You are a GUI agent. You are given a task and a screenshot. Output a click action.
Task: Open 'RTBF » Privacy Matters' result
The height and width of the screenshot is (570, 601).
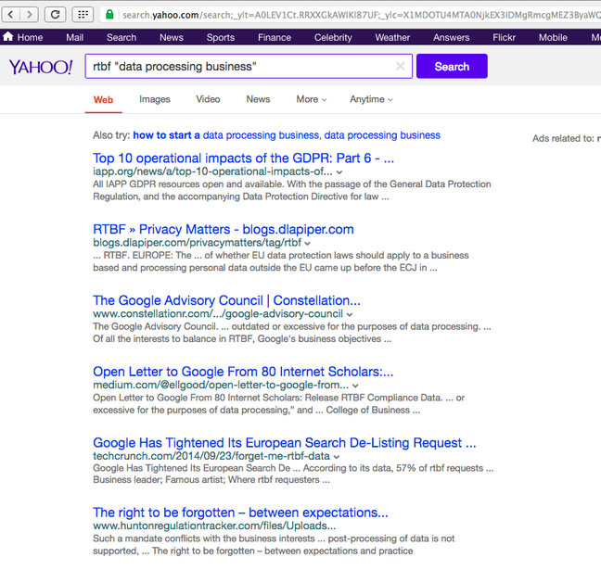click(x=224, y=230)
